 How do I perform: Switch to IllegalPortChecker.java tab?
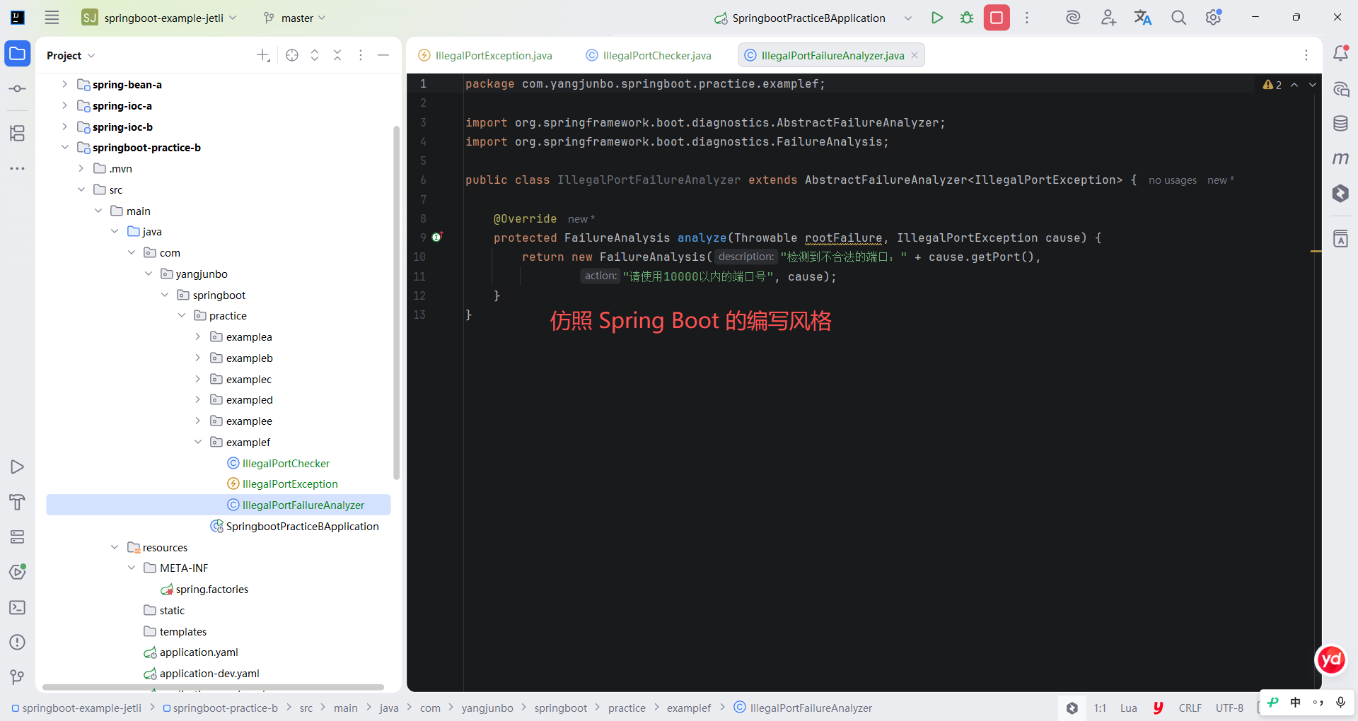[649, 55]
